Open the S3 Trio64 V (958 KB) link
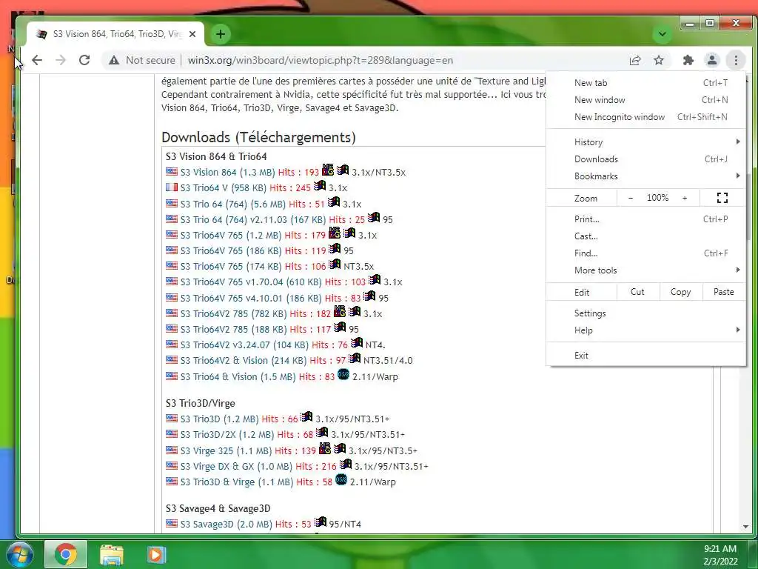Image resolution: width=758 pixels, height=569 pixels. [x=224, y=187]
